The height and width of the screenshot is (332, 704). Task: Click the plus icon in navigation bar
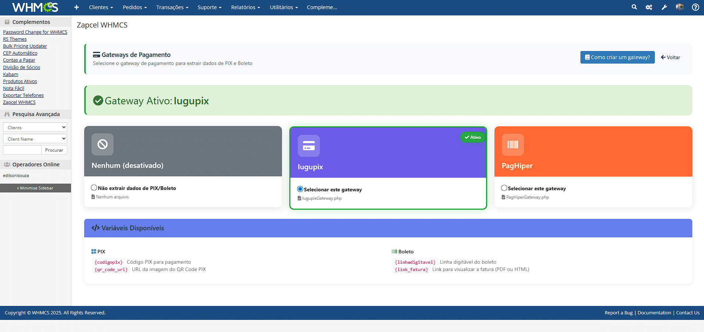76,7
